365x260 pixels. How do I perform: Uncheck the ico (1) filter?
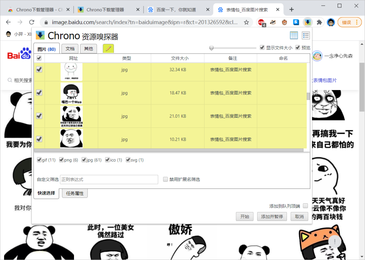(x=107, y=160)
